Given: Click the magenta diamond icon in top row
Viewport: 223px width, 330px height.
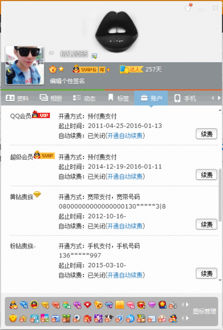Looking at the screenshot, I should click(152, 305).
